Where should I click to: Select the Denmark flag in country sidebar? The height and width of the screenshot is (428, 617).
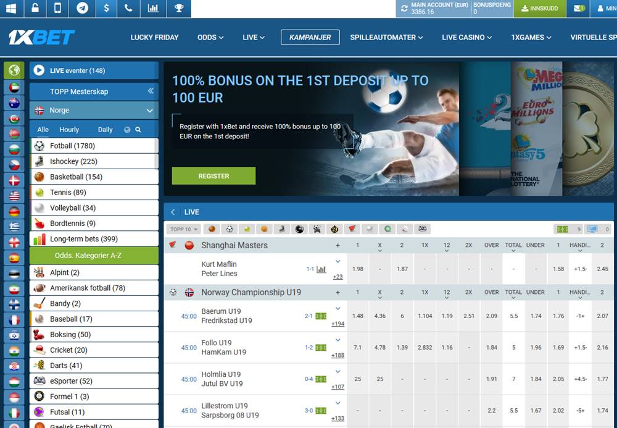point(14,181)
